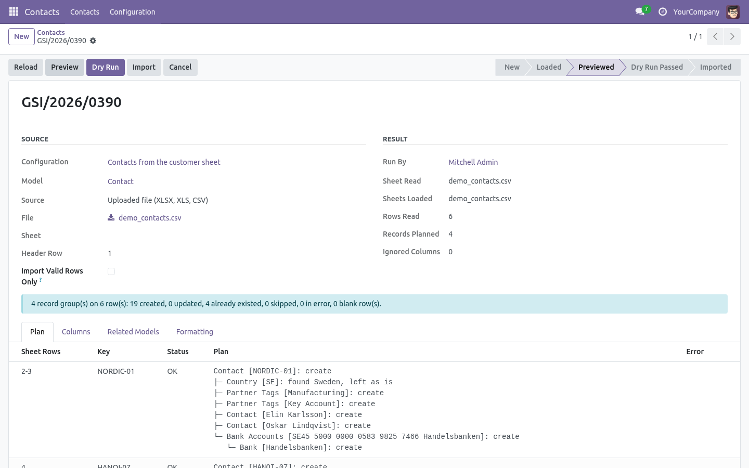Open the apps grid menu icon
749x468 pixels.
click(x=14, y=11)
